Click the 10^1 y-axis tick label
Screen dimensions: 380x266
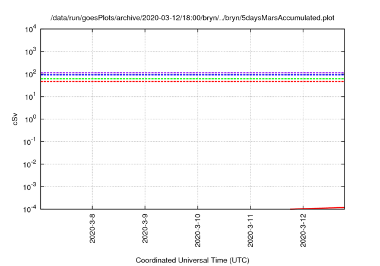pos(30,96)
